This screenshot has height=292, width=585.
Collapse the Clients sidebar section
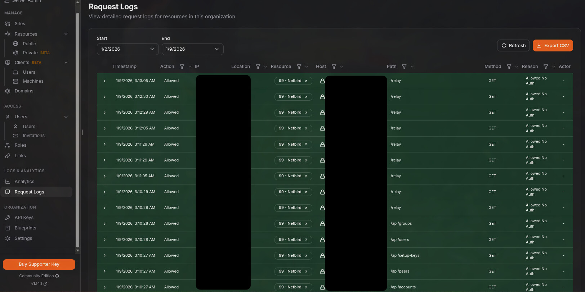coord(66,63)
